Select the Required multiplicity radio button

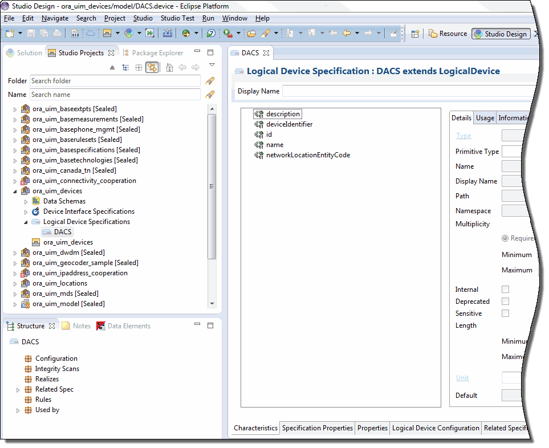pyautogui.click(x=505, y=238)
